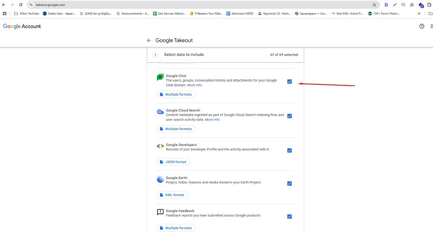
Task: Reload the page
Action: click(x=21, y=4)
